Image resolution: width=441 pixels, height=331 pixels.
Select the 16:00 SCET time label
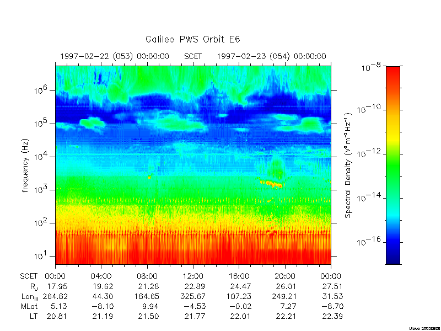pyautogui.click(x=239, y=276)
